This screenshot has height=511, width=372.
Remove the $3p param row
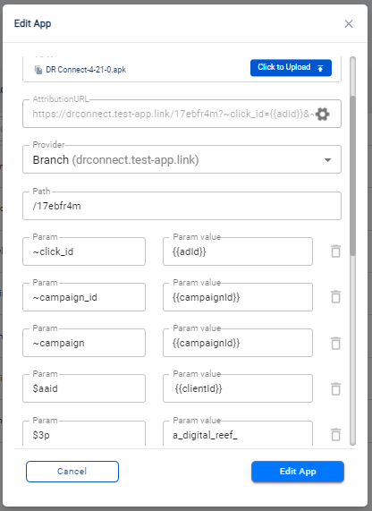coord(336,434)
